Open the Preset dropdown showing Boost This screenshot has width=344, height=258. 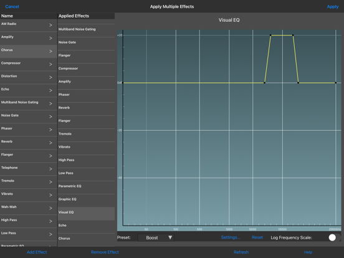[x=156, y=237]
